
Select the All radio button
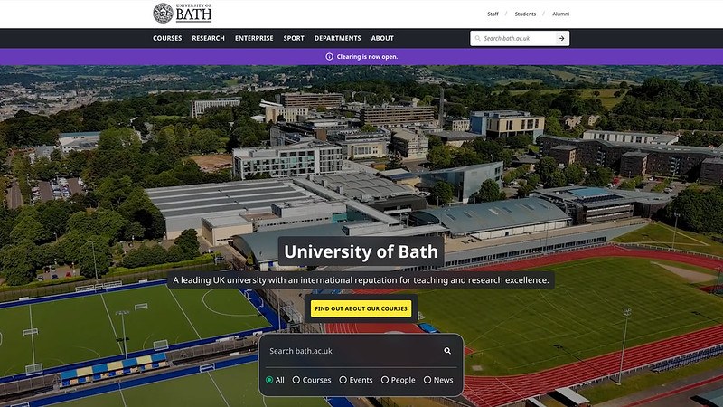pyautogui.click(x=269, y=380)
